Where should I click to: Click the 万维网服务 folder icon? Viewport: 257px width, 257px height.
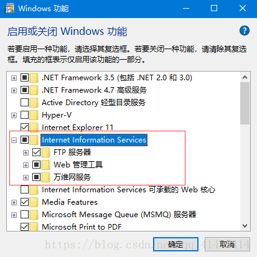tap(45, 177)
